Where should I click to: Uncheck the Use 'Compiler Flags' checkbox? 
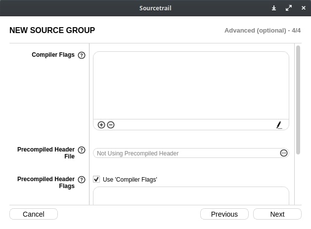click(x=96, y=180)
